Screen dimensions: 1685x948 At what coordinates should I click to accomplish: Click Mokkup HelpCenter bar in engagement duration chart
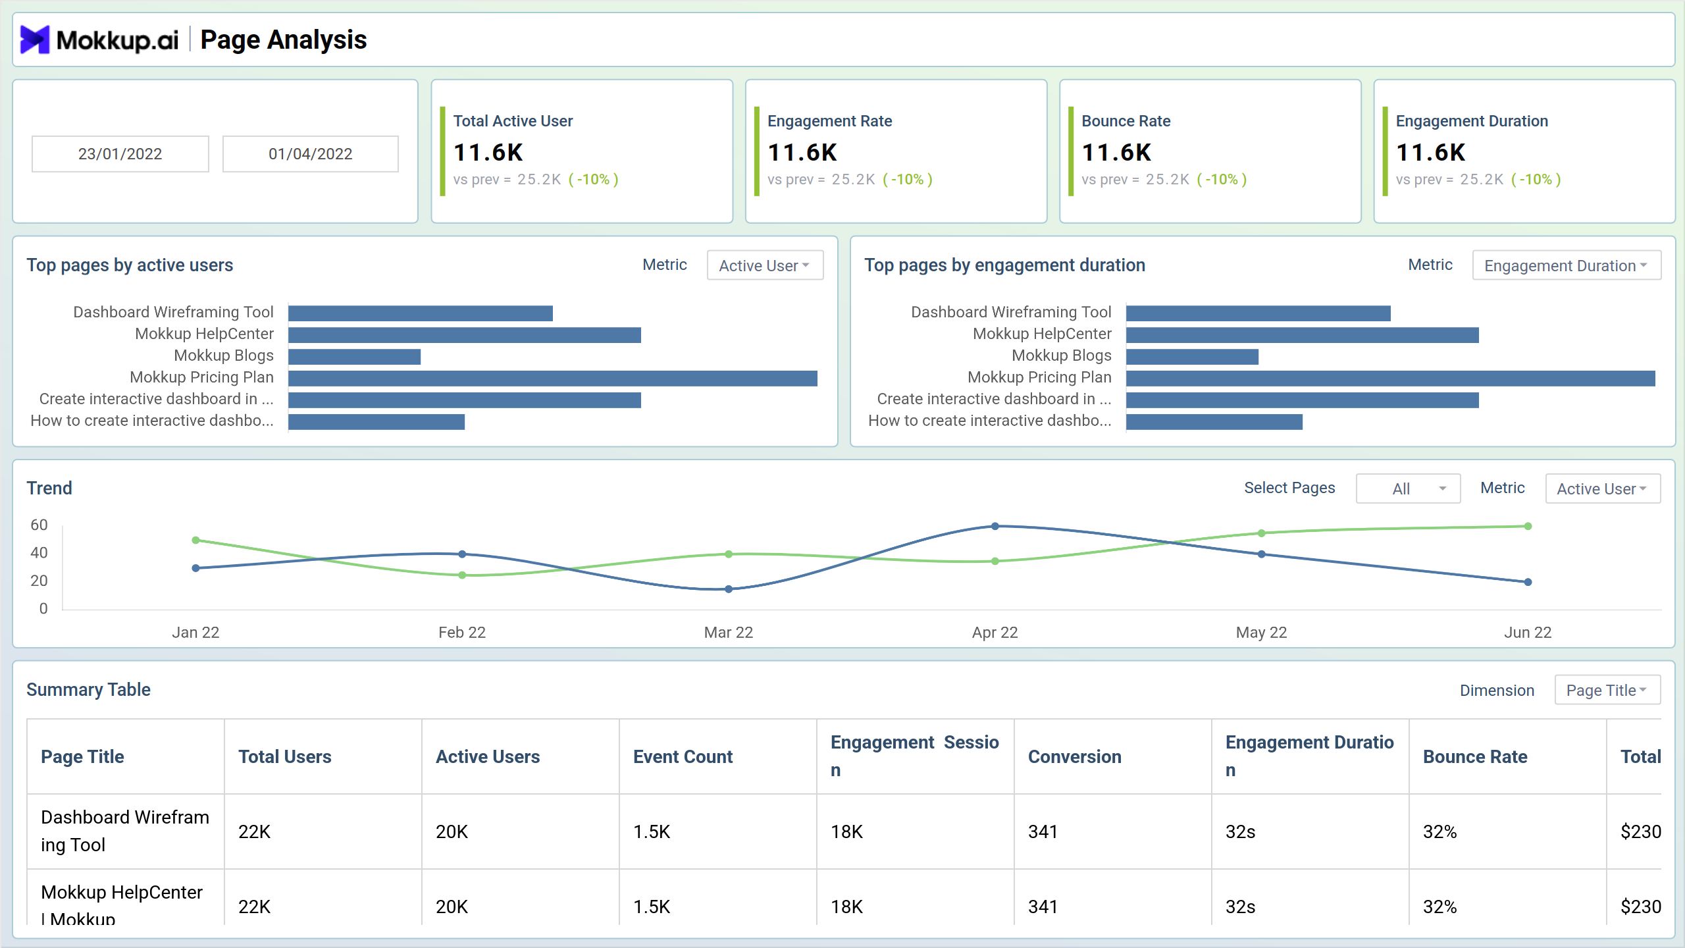click(x=1303, y=335)
